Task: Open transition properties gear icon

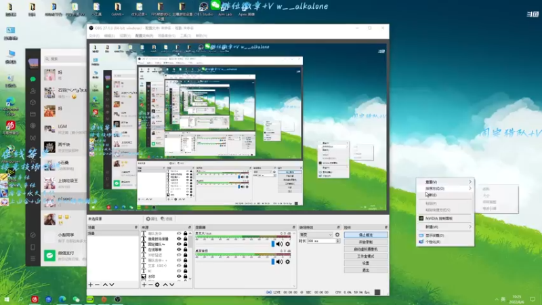Action: point(337,235)
